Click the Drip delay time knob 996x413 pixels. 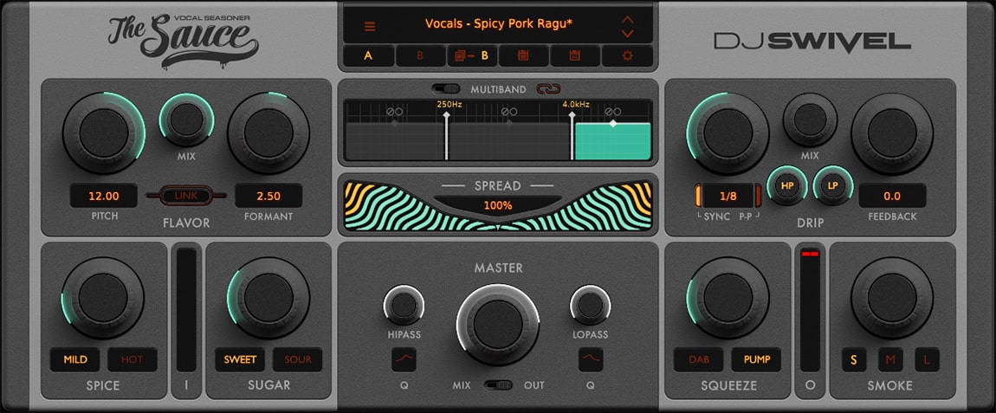[728, 132]
